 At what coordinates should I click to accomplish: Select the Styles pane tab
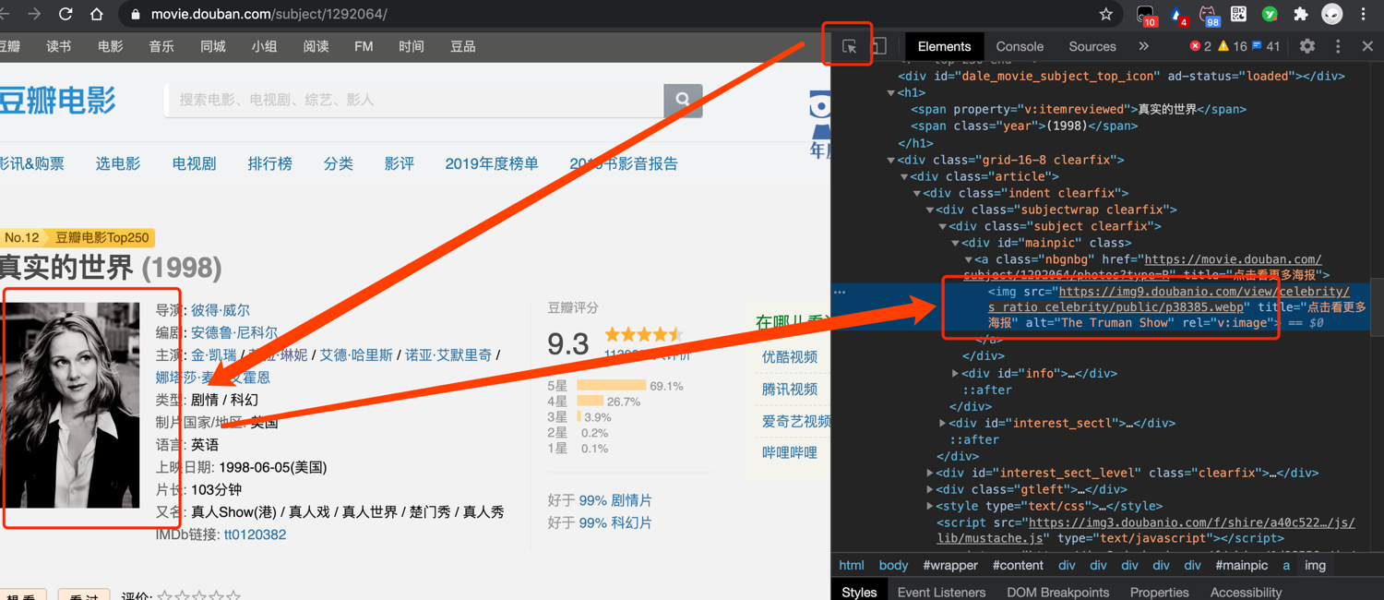tap(859, 592)
